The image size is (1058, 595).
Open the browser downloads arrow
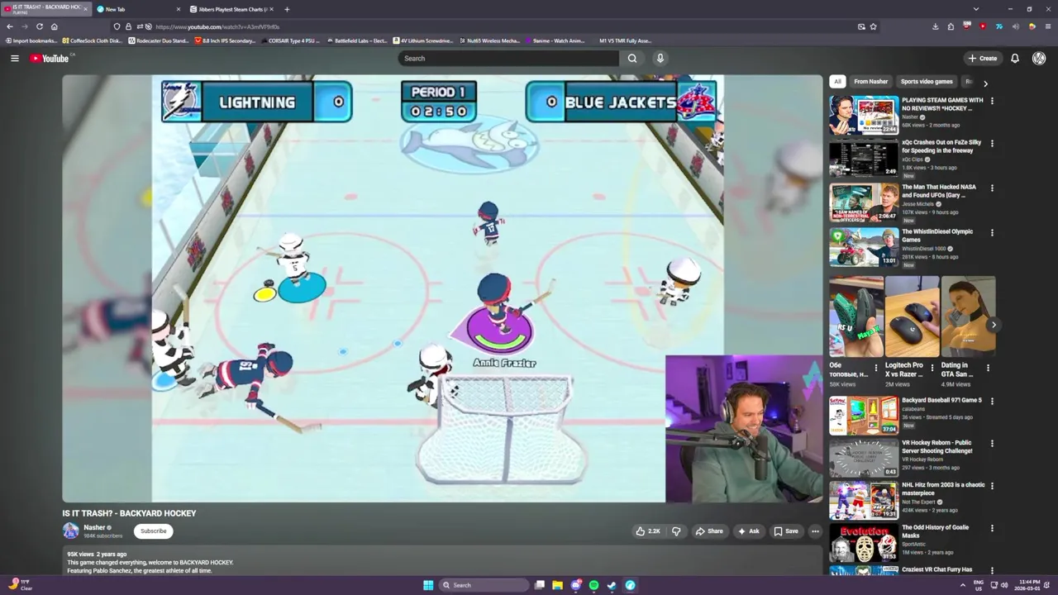(x=935, y=26)
